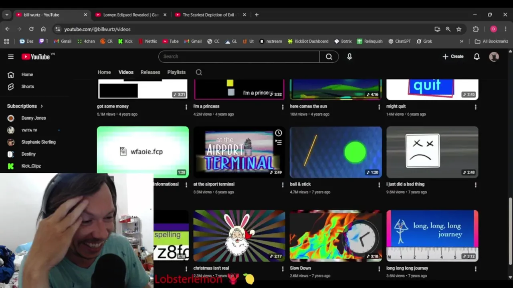Open options for 'might quit' video

[476, 107]
